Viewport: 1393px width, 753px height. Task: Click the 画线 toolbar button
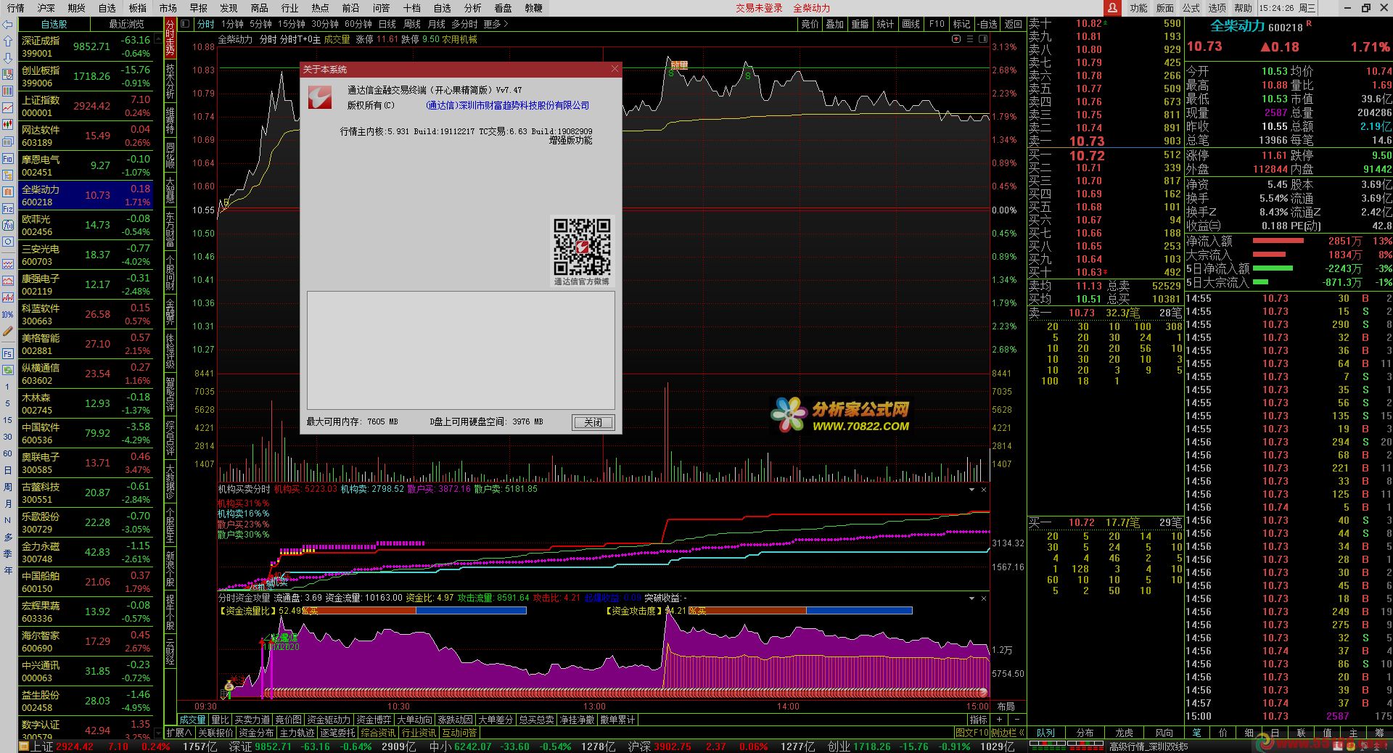coord(911,24)
